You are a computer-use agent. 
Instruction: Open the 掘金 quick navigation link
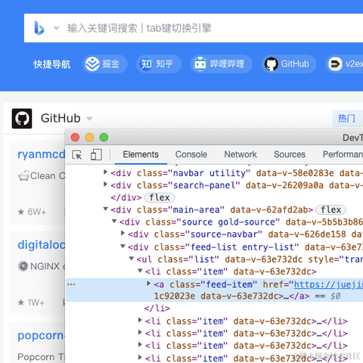point(105,64)
